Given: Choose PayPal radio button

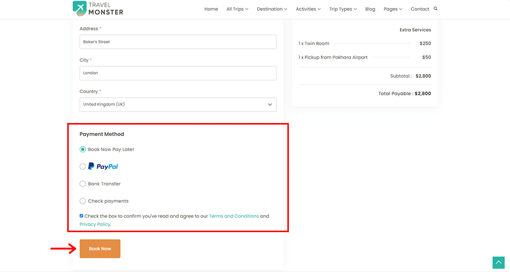Looking at the screenshot, I should [x=83, y=166].
